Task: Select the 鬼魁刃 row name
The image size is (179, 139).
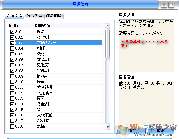Action: pos(43,65)
